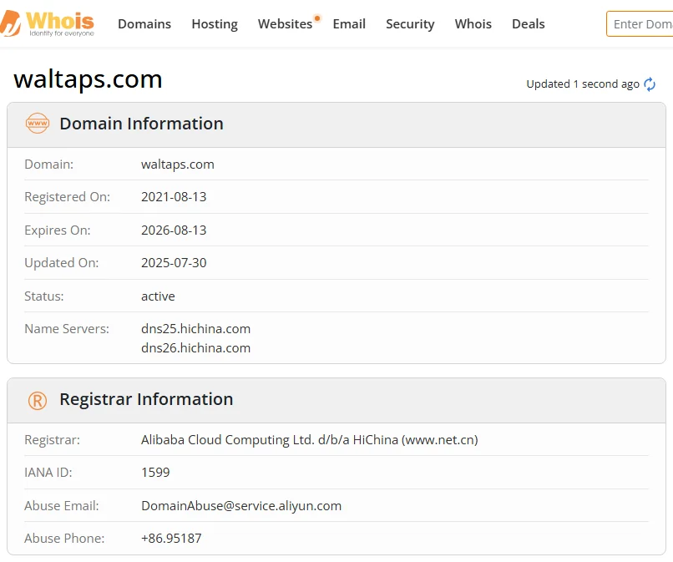Select the Alibaba Cloud Computing registrar name

click(x=310, y=440)
